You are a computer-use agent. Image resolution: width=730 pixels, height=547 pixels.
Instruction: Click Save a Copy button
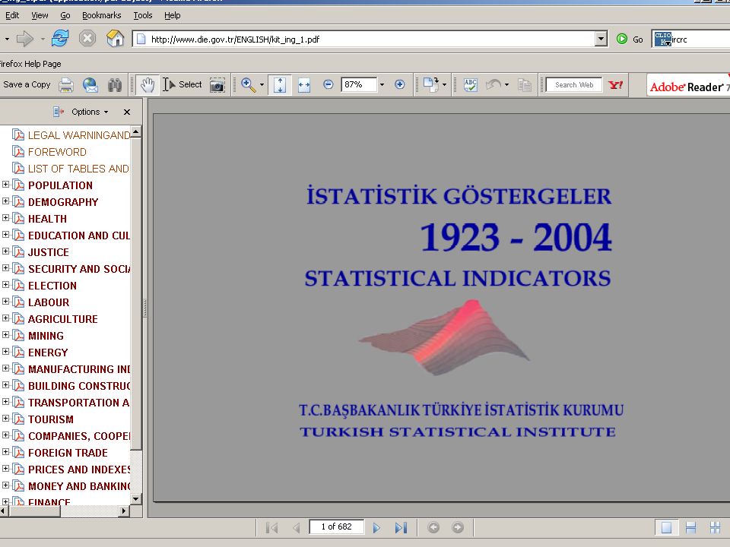coord(27,84)
